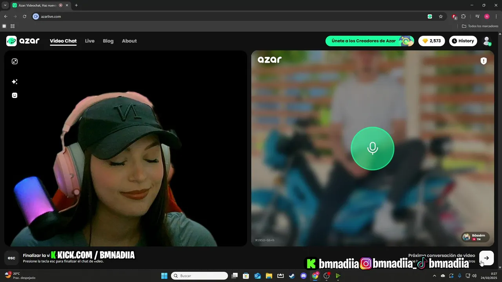Show hidden system tray icons
The height and width of the screenshot is (282, 502).
(x=434, y=276)
